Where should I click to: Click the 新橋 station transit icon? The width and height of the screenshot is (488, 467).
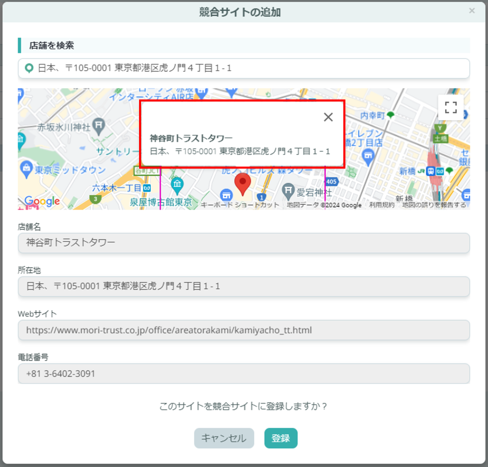tap(431, 171)
